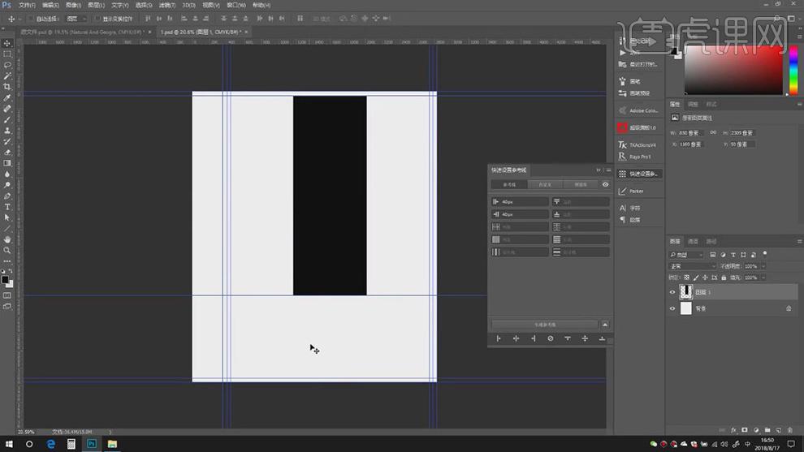Select the Horizontal Type tool
Image resolution: width=804 pixels, height=452 pixels.
(7, 207)
